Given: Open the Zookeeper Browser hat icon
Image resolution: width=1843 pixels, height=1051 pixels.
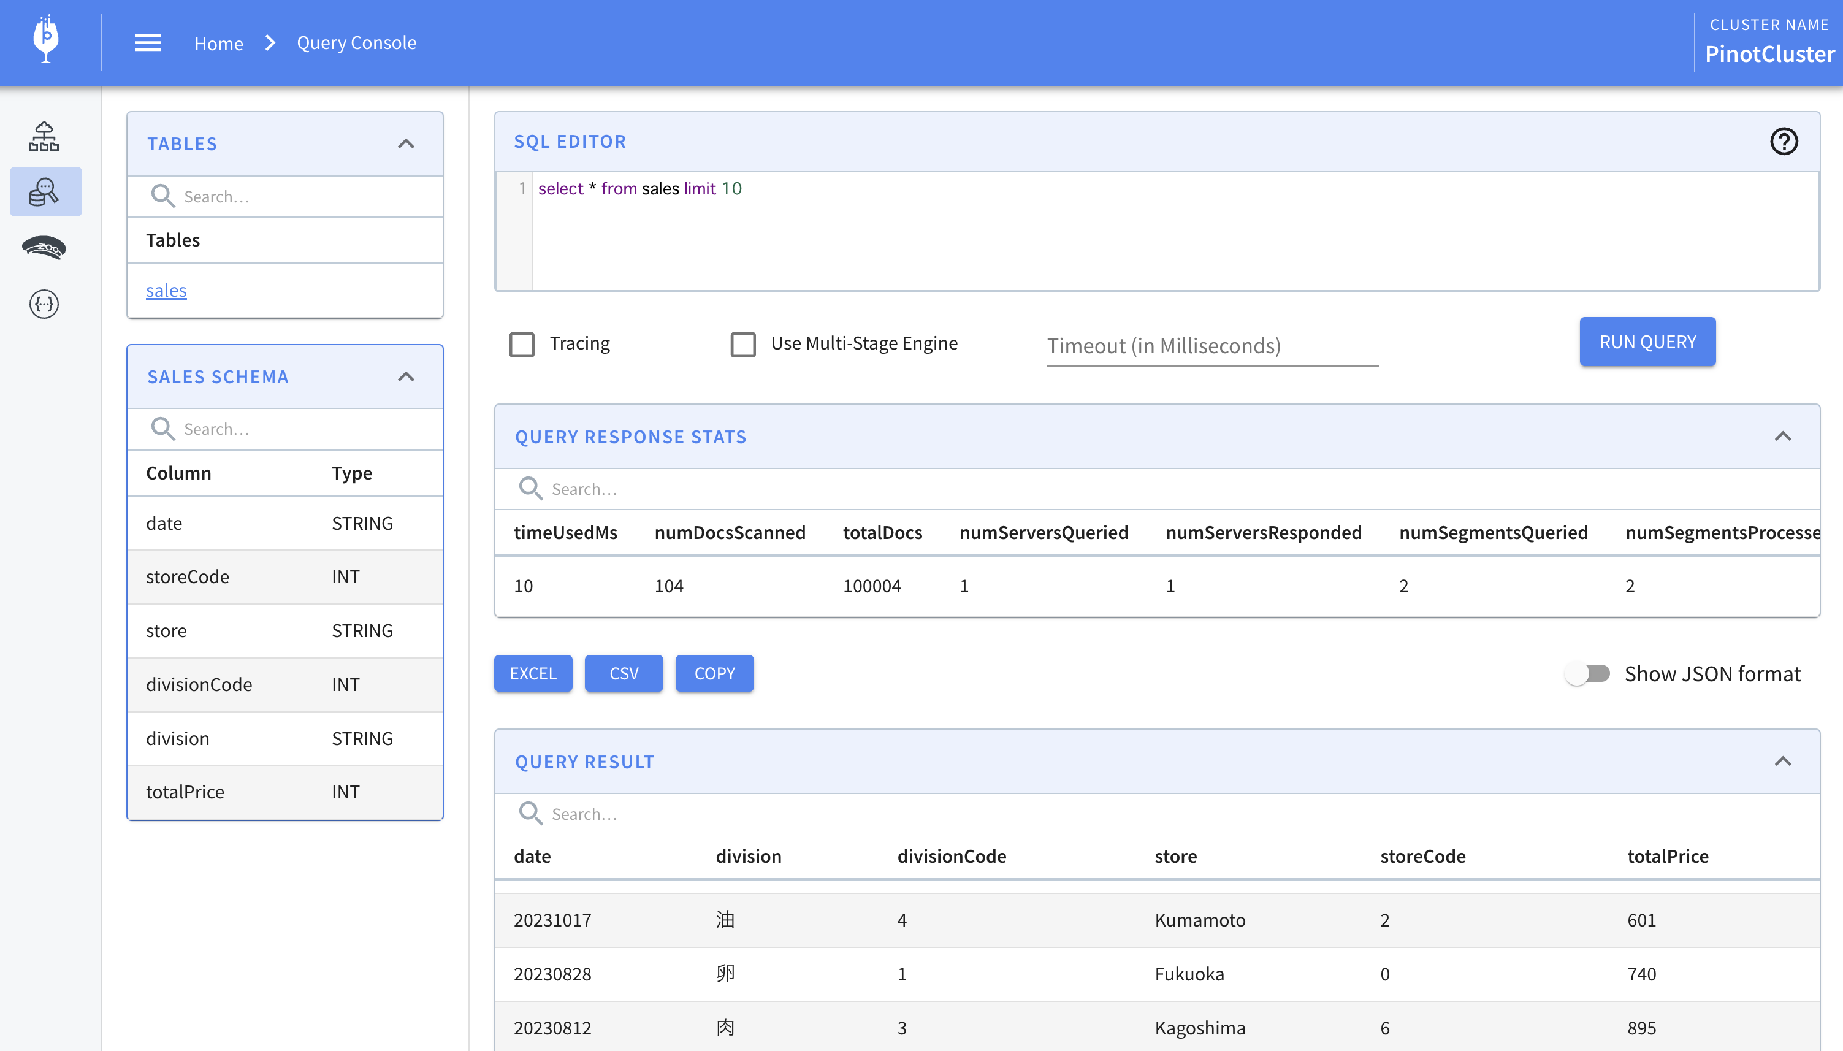Looking at the screenshot, I should 44,248.
